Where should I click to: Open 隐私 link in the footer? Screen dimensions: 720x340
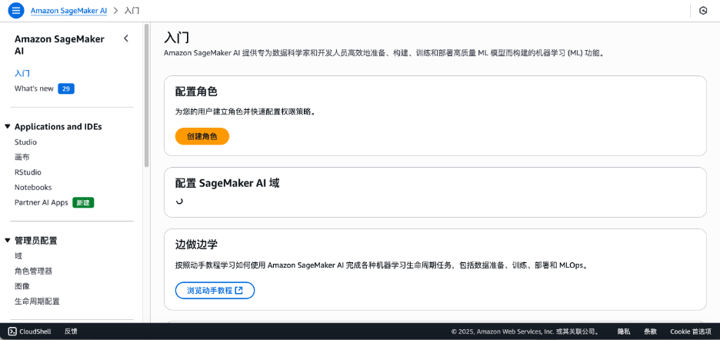[x=624, y=332]
